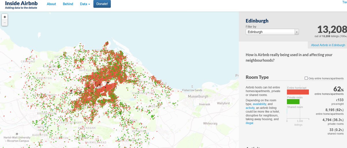Click the Whitecraig label on map
Viewport: 347px width, 148px height.
210,123
